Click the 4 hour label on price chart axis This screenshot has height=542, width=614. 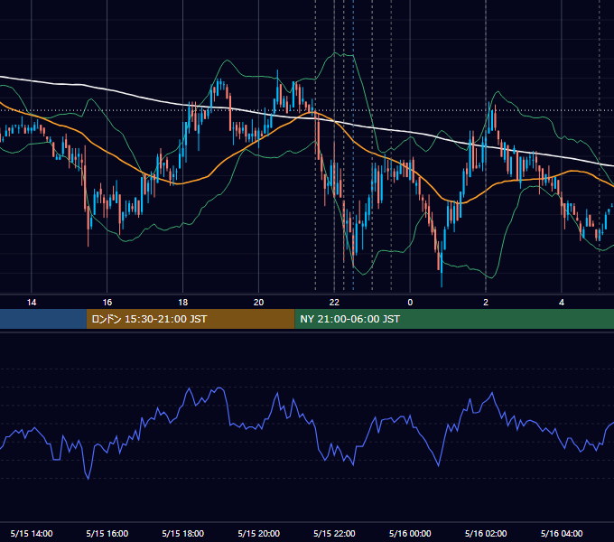[562, 303]
